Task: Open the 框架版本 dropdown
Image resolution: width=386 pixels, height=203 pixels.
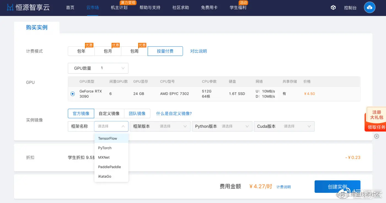Action: pyautogui.click(x=160, y=126)
